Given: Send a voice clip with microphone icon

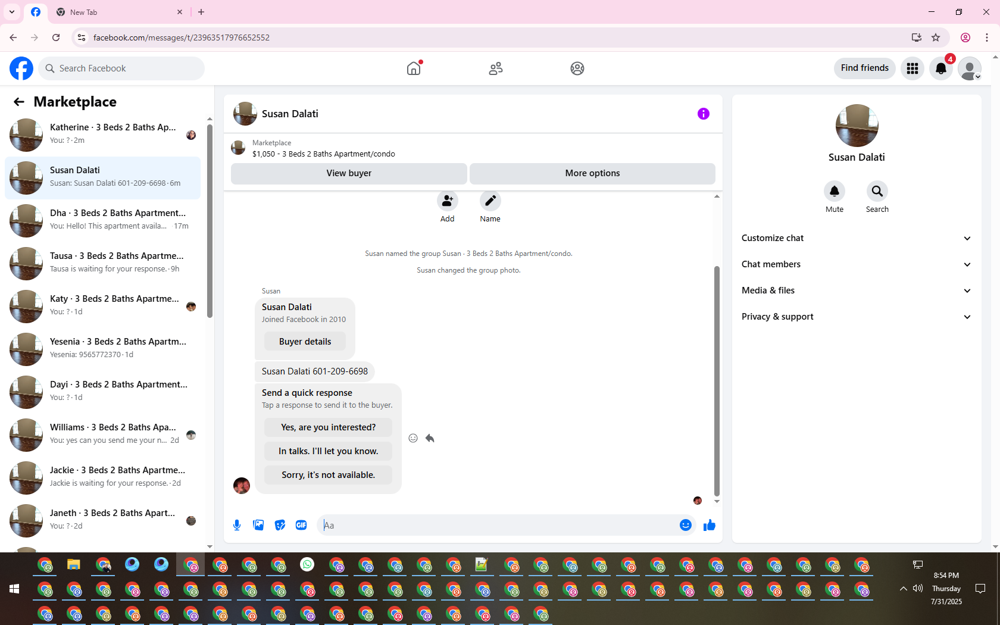Looking at the screenshot, I should (237, 525).
